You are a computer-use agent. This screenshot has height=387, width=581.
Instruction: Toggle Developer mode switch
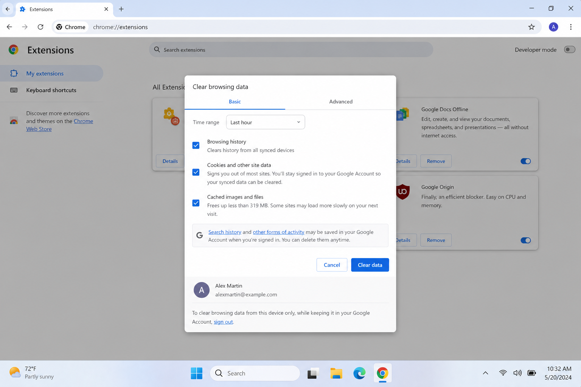[569, 50]
